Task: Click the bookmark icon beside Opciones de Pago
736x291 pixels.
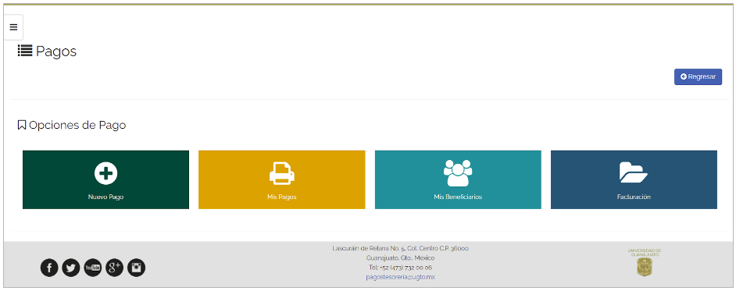Action: click(22, 125)
